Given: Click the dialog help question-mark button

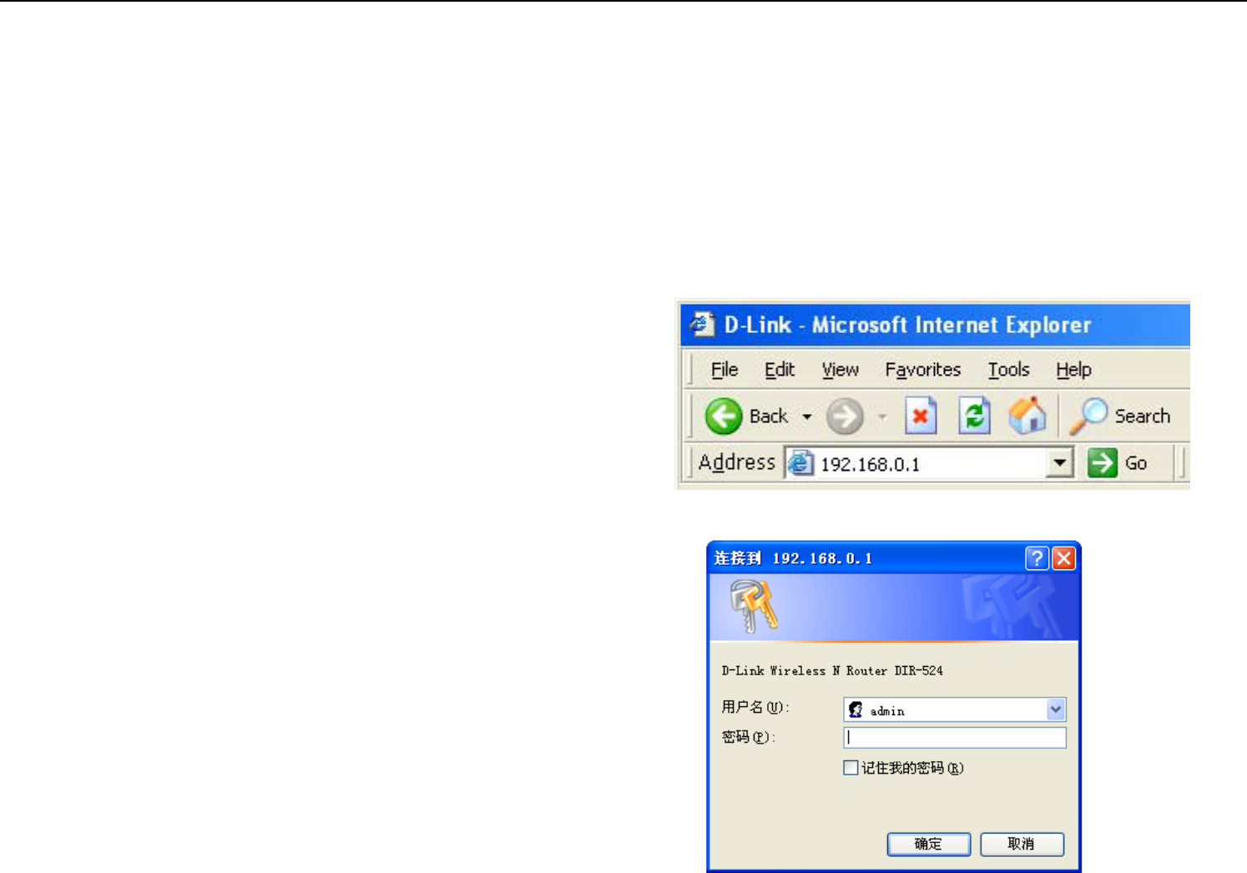Looking at the screenshot, I should click(1037, 558).
